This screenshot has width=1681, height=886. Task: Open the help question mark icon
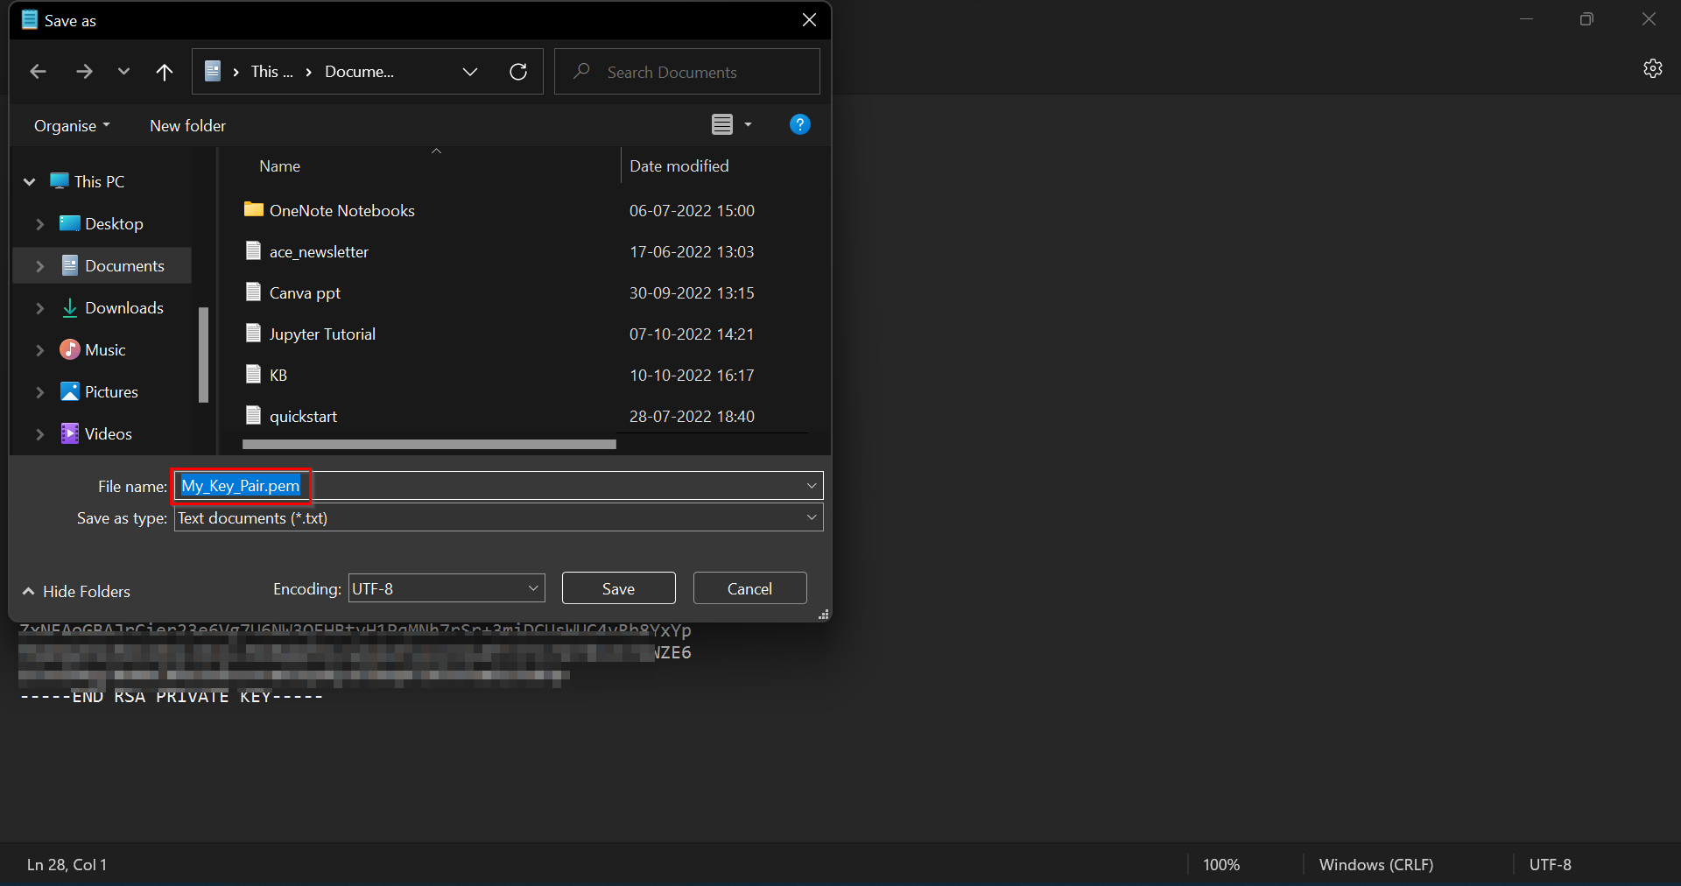799,124
